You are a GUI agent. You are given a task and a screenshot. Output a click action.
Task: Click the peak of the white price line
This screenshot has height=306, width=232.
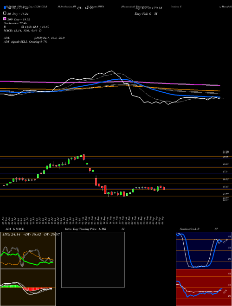click(x=112, y=70)
